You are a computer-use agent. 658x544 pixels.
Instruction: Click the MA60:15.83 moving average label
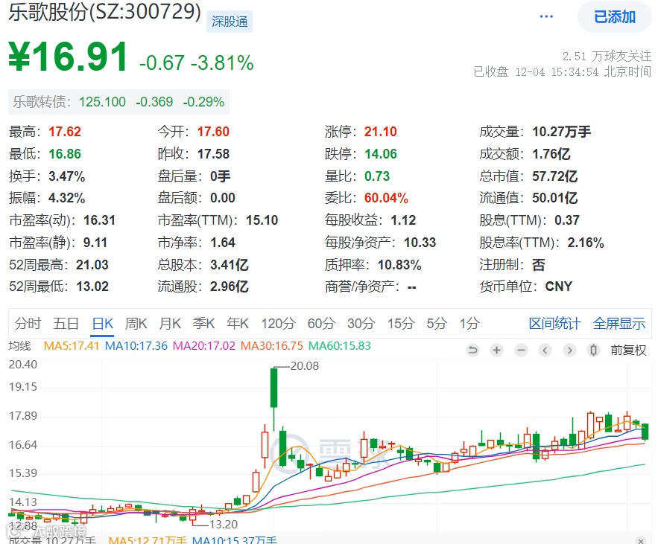340,346
